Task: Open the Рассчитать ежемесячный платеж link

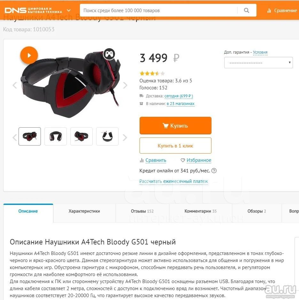Action: [x=173, y=181]
